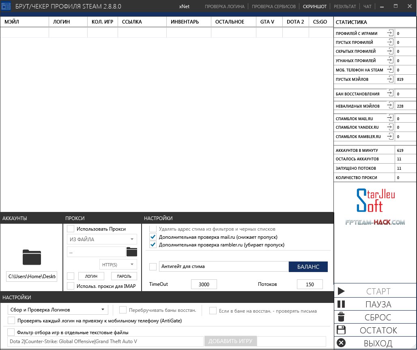Exit via ВЫХОД text

coord(378,344)
